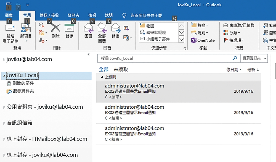Switch to the 說明 help tab
Screen dimensions: 276x162
109,15
